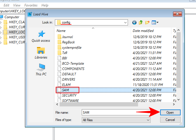Image resolution: width=196 pixels, height=140 pixels.
Task: Open the Favorites menu
Action: point(31,5)
